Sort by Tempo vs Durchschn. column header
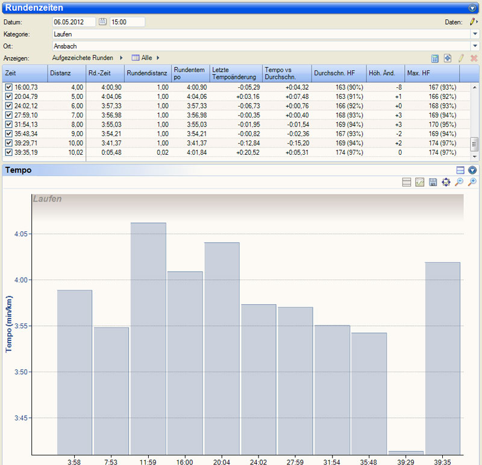Viewport: 482px width, 465px height. coord(287,73)
